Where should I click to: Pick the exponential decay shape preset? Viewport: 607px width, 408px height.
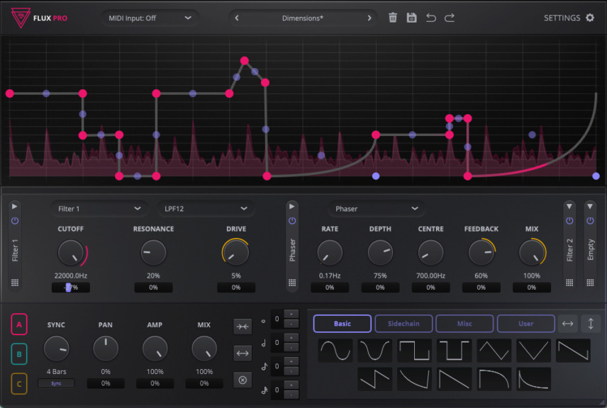pos(533,379)
